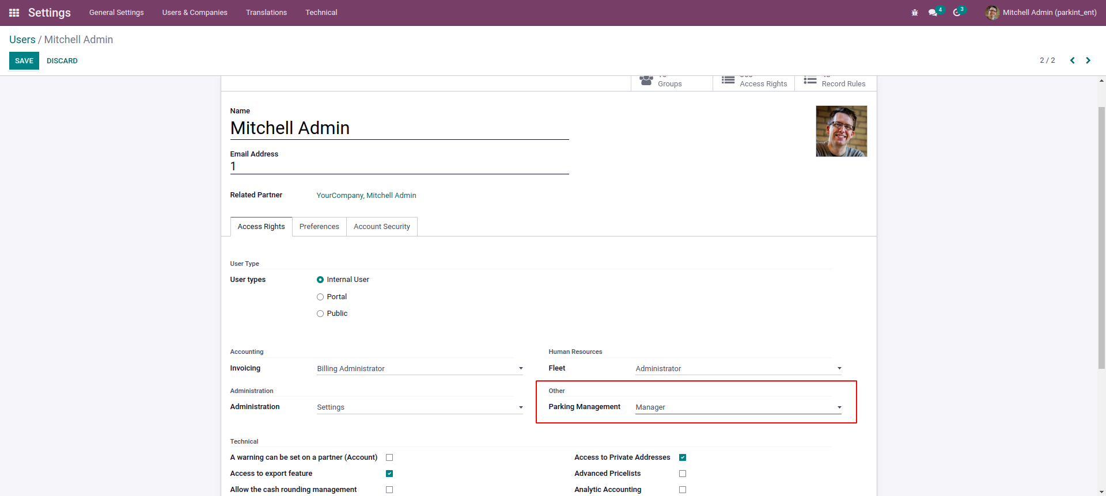The image size is (1106, 496).
Task: Open the Parking Management dropdown
Action: coord(738,407)
